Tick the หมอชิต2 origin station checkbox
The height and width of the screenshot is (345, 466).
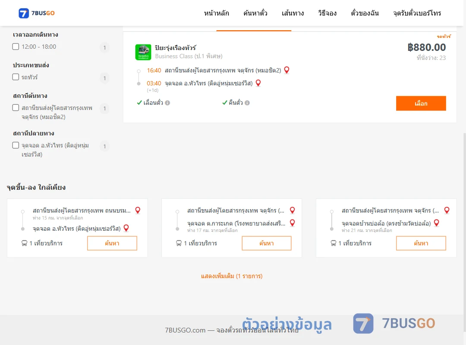click(x=16, y=107)
